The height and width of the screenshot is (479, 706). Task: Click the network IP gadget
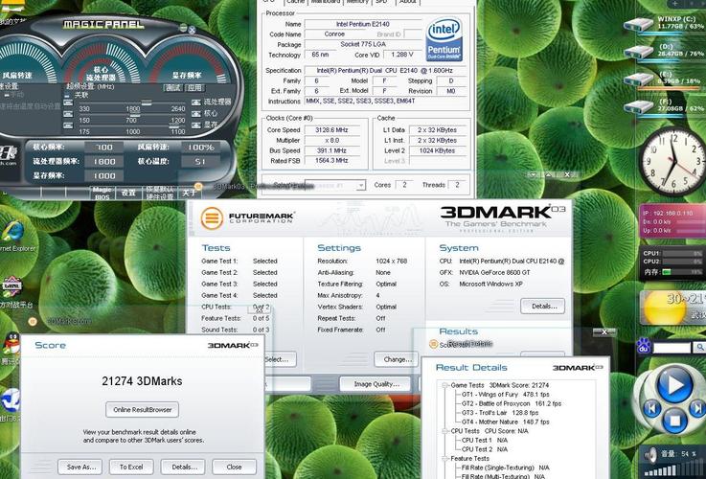pyautogui.click(x=672, y=221)
